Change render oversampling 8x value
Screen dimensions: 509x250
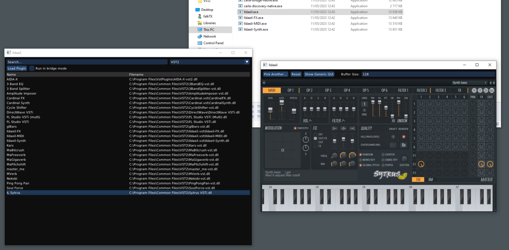tap(404, 145)
